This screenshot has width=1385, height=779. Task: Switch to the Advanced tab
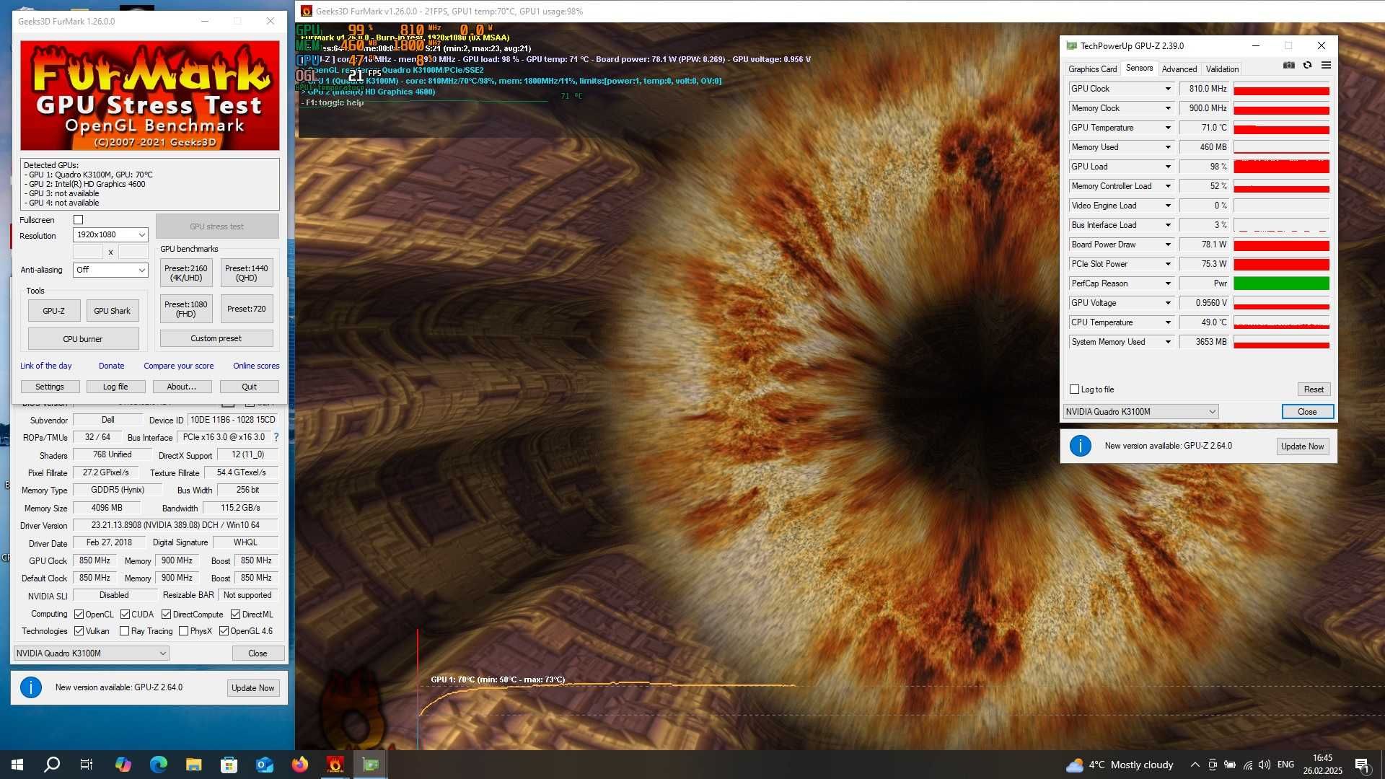pos(1179,69)
